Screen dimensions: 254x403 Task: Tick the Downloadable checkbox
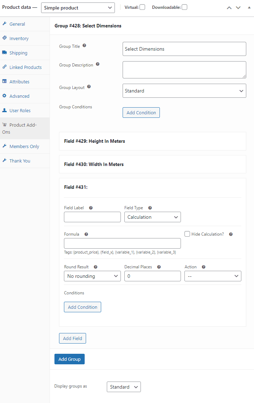(184, 7)
